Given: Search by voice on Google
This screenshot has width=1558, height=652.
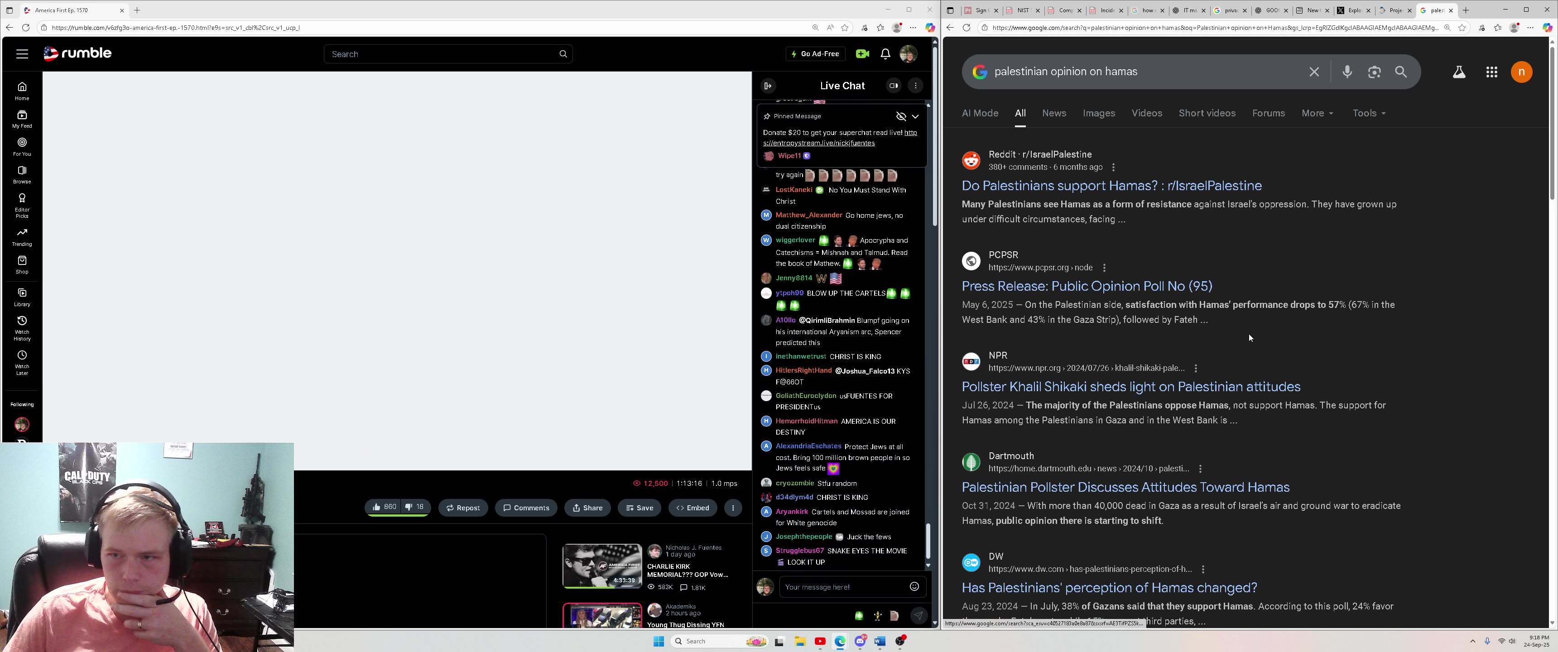Looking at the screenshot, I should coord(1347,72).
